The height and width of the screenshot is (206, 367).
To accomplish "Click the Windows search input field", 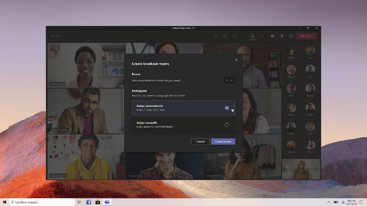I will pyautogui.click(x=32, y=201).
